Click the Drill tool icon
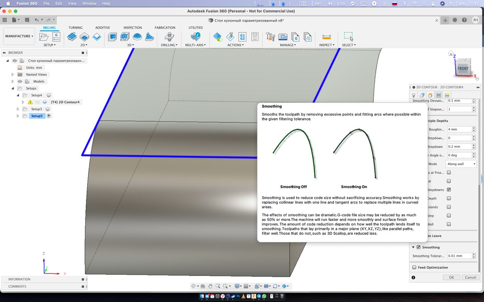This screenshot has height=302, width=484. [x=169, y=37]
